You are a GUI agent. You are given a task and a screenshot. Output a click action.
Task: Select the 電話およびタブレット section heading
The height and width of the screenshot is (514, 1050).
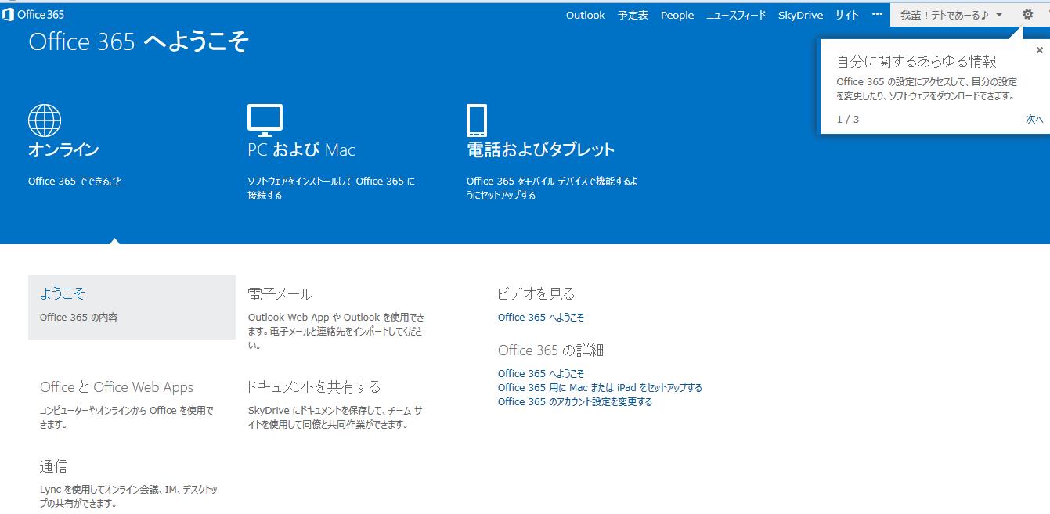click(x=540, y=149)
